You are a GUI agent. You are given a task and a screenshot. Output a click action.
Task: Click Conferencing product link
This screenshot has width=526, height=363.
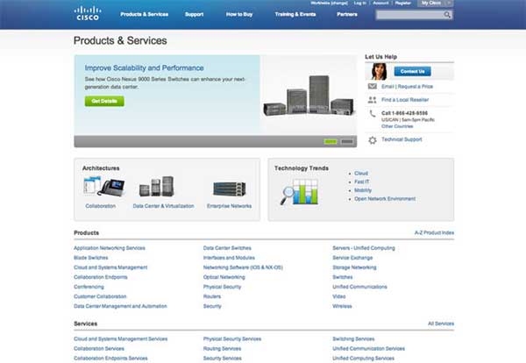89,287
